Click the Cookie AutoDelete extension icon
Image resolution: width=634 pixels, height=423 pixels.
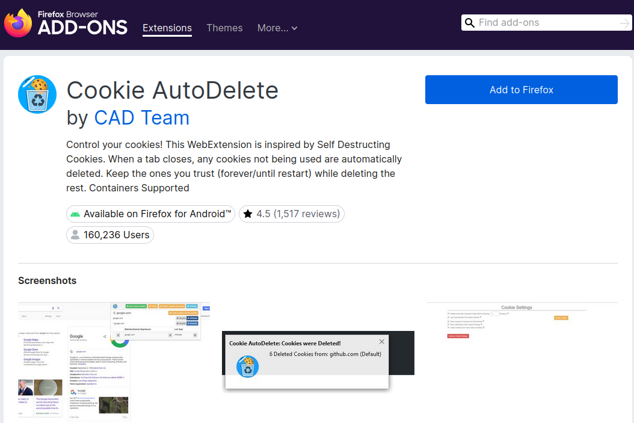tap(37, 94)
